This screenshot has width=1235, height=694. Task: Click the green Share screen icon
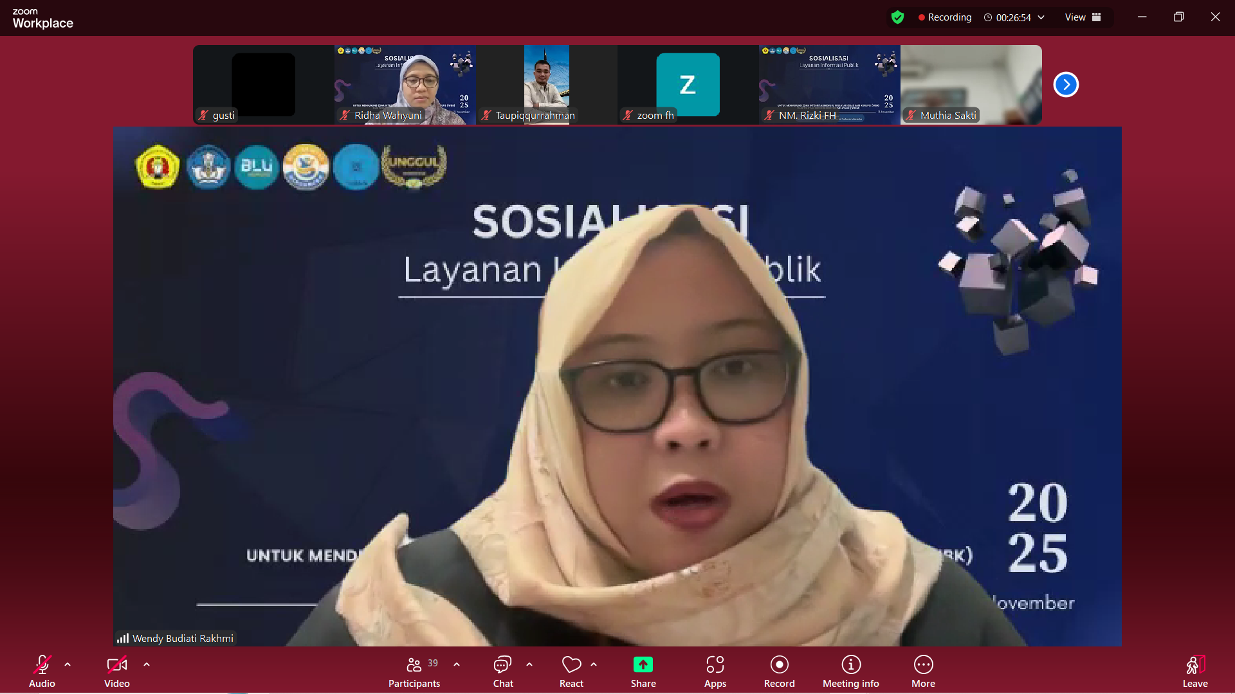[643, 665]
